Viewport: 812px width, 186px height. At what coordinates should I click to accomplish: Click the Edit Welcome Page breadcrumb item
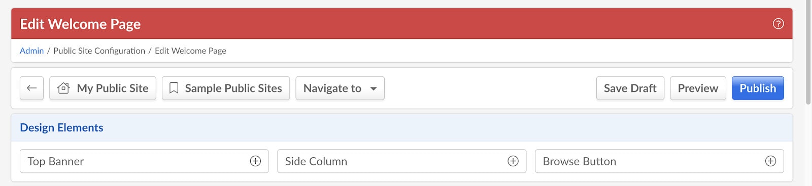pos(190,51)
